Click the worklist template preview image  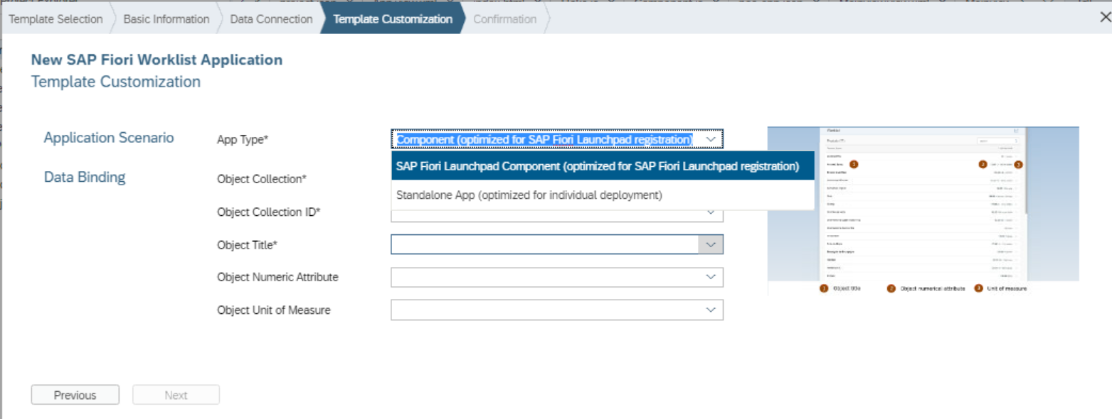(923, 210)
